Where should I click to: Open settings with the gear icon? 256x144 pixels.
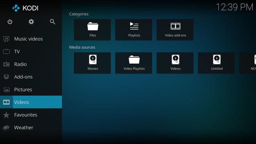(31, 22)
